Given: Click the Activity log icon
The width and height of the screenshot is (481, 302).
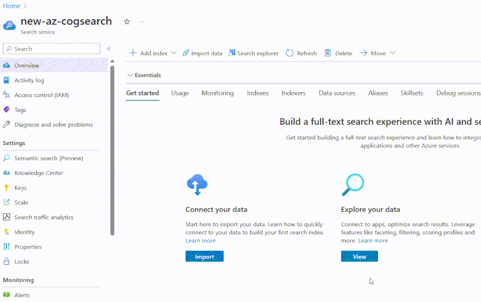Looking at the screenshot, I should [6, 80].
